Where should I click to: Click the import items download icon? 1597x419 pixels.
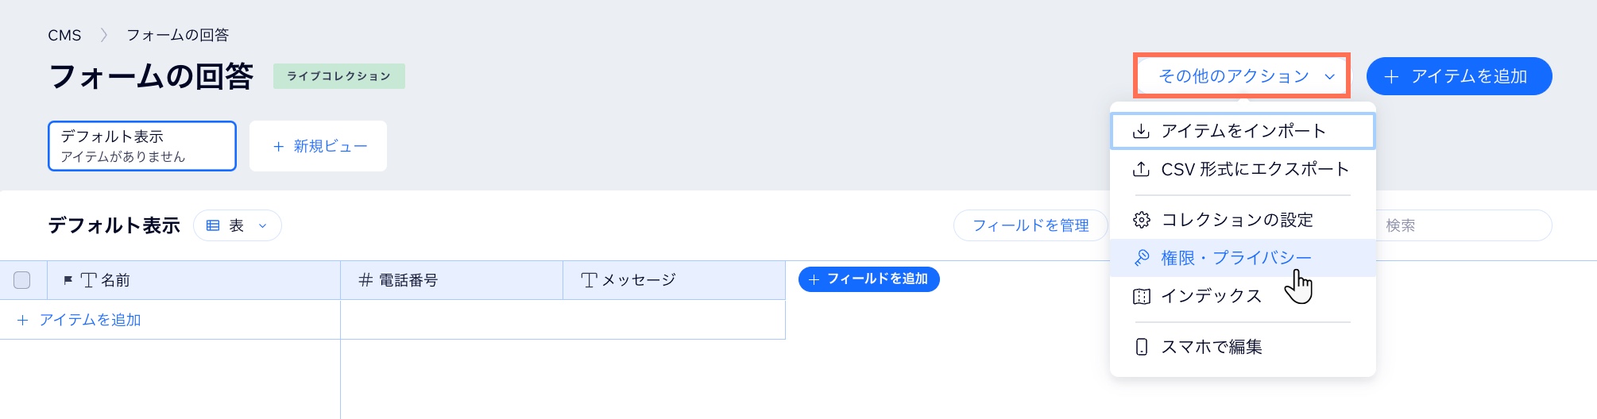1141,131
